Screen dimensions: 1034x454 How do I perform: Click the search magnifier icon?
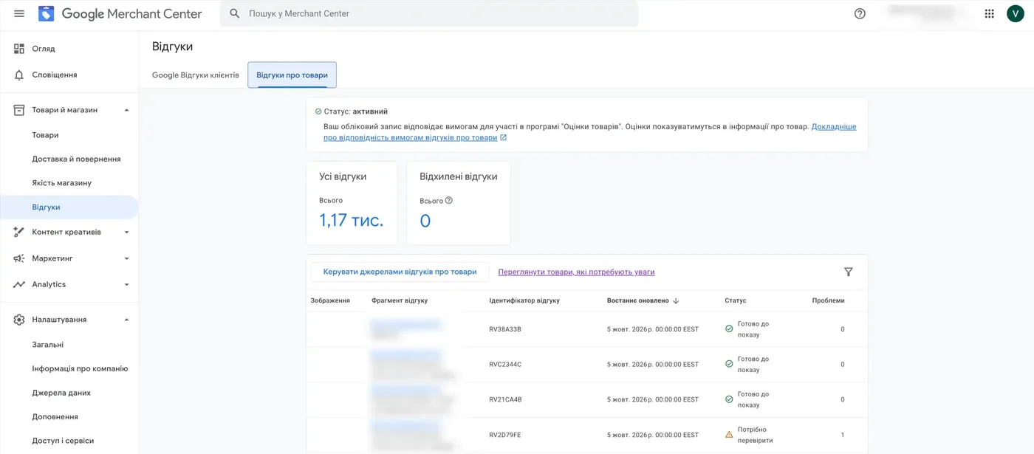pos(235,13)
